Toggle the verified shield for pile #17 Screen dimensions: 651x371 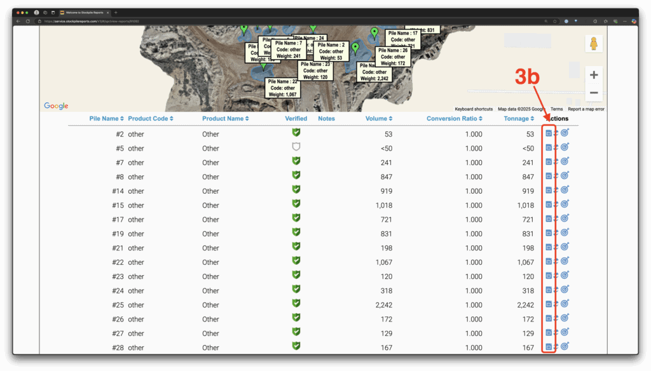pos(296,219)
